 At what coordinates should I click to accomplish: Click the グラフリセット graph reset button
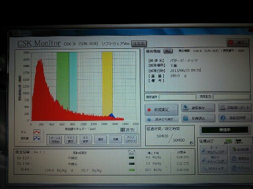tap(131, 139)
